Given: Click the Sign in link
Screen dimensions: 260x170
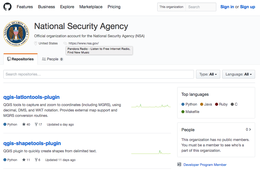Looking at the screenshot, I should tap(227, 7).
